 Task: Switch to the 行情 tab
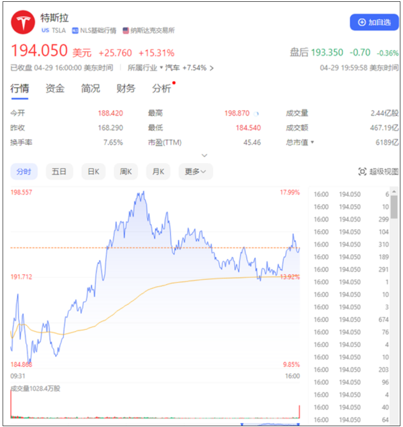pos(19,89)
